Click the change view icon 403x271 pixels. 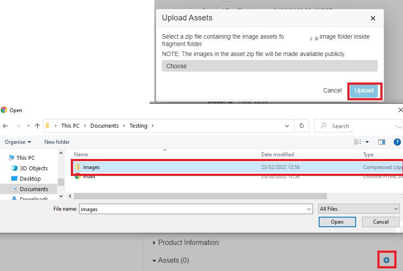click(358, 142)
